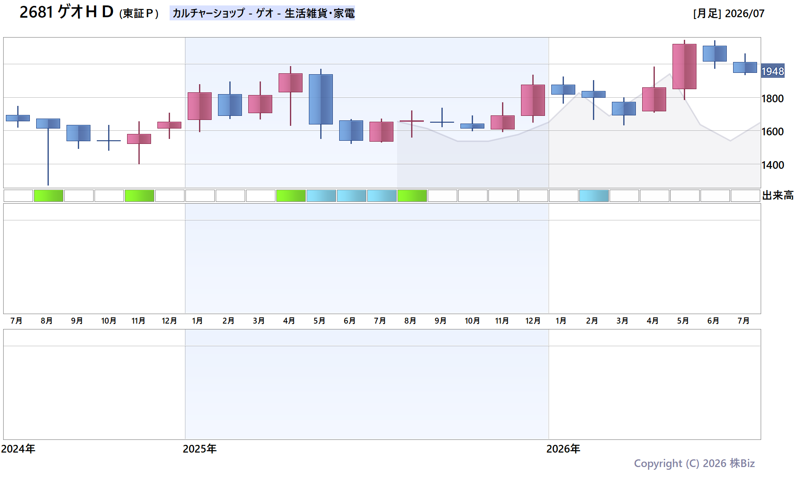Click the 1948 current price label
This screenshot has width=805, height=477.
[x=772, y=71]
